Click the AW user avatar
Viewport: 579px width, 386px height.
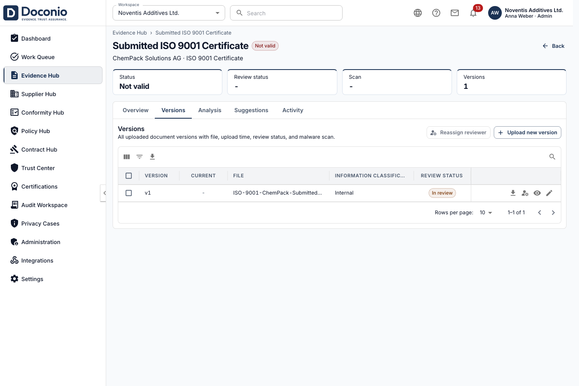pos(495,13)
